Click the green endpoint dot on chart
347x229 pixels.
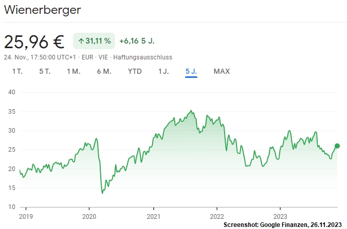tap(337, 146)
